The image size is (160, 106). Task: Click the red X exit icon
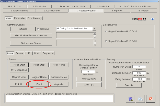151,99
